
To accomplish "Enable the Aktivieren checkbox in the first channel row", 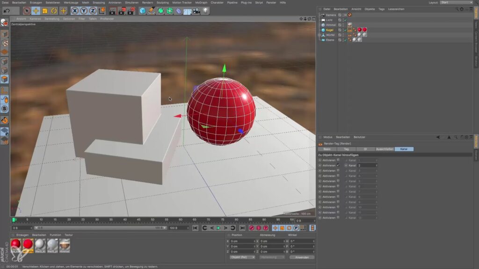I will pyautogui.click(x=338, y=160).
